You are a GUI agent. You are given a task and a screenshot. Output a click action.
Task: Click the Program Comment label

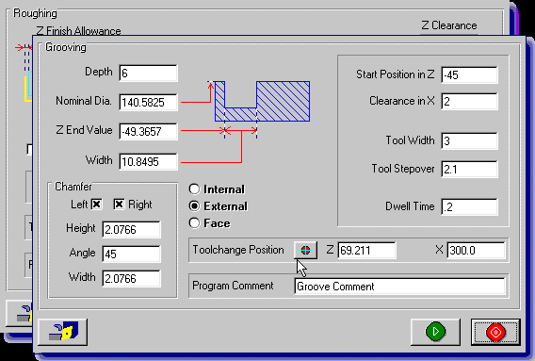tap(233, 286)
